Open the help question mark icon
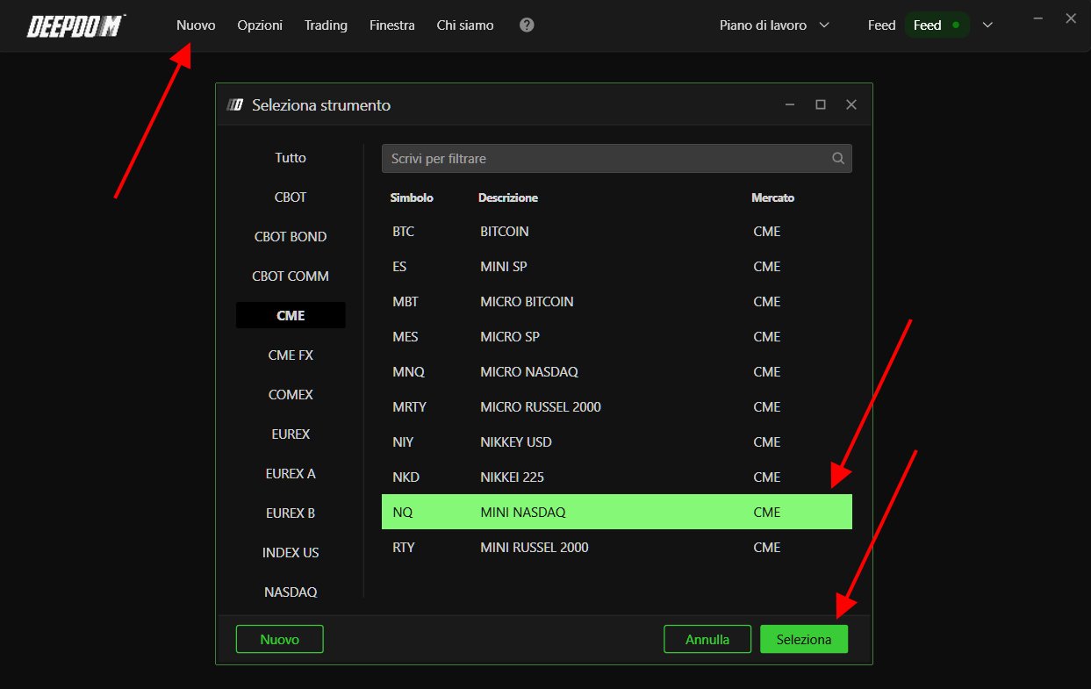 [x=527, y=25]
